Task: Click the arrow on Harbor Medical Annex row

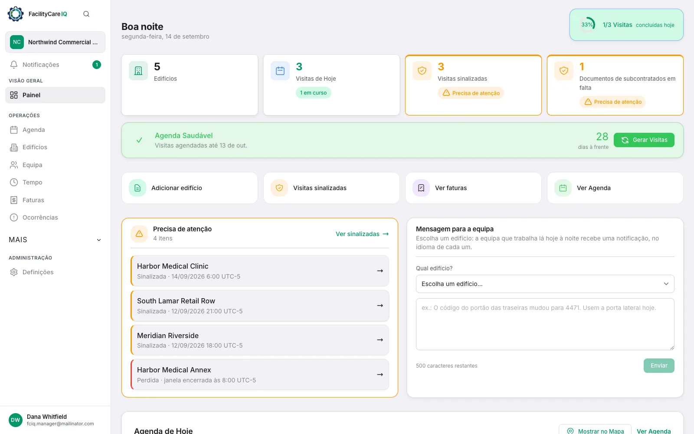Action: coord(380,375)
